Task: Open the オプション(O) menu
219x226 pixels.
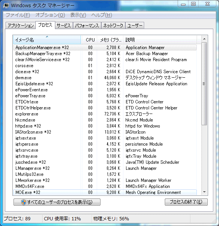Action: [50, 15]
